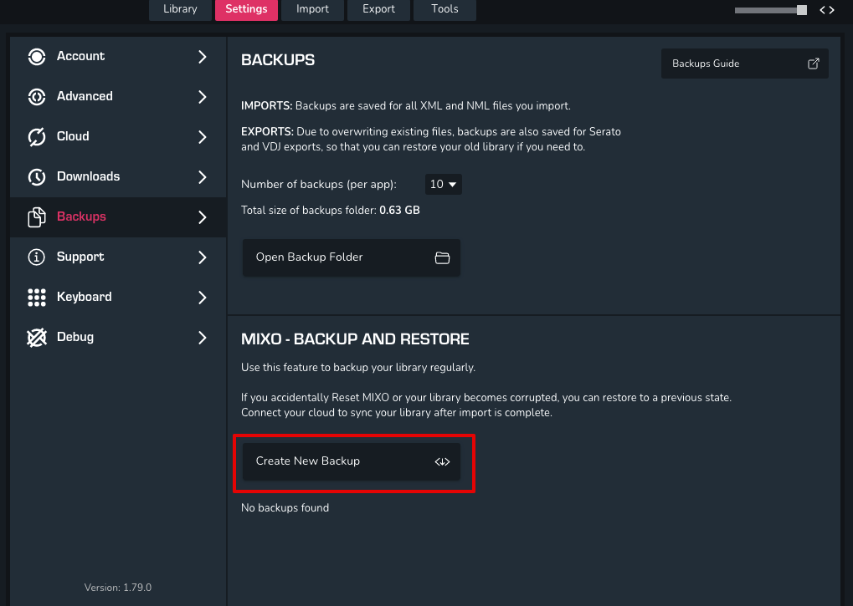
Task: Click the Cloud sync sidebar icon
Action: pyautogui.click(x=37, y=137)
